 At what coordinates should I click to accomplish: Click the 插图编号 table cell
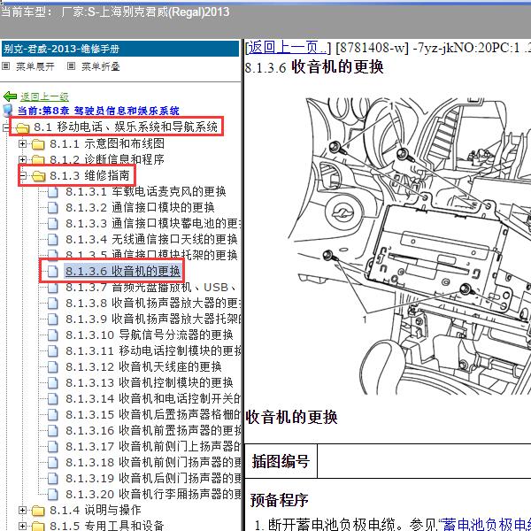pos(281,461)
